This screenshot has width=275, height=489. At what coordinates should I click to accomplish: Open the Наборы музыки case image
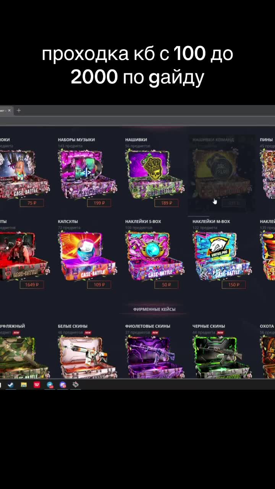coord(87,173)
